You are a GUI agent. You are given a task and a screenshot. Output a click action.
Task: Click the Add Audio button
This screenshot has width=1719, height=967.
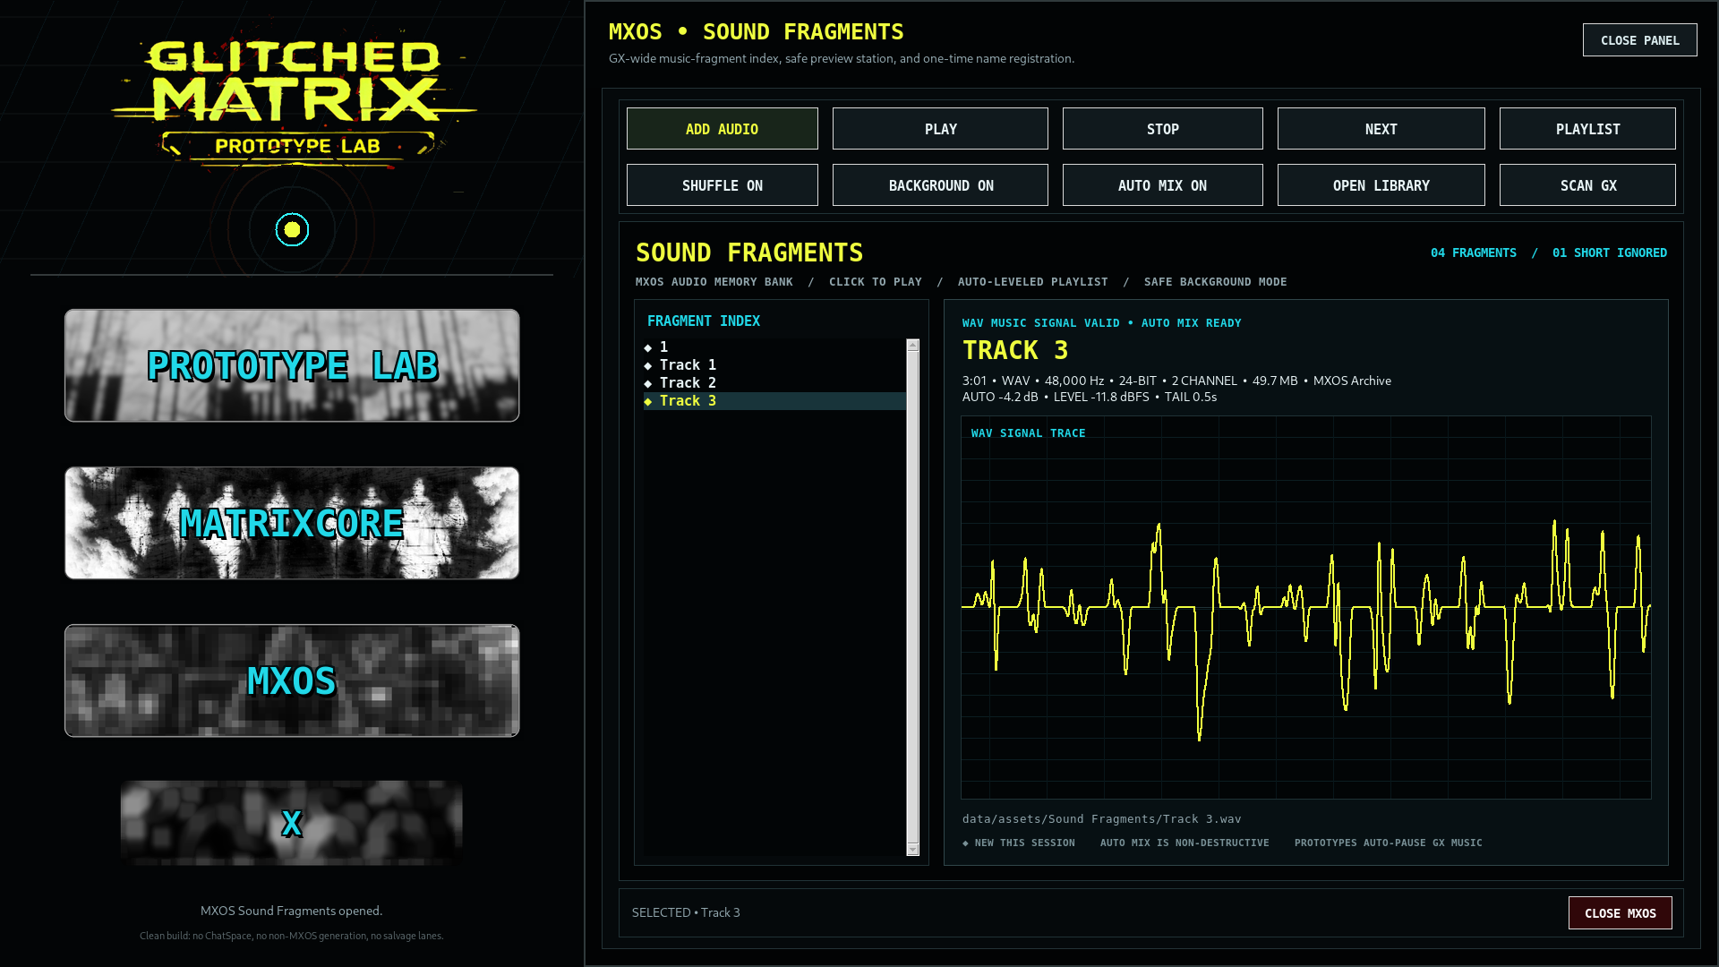tap(722, 129)
